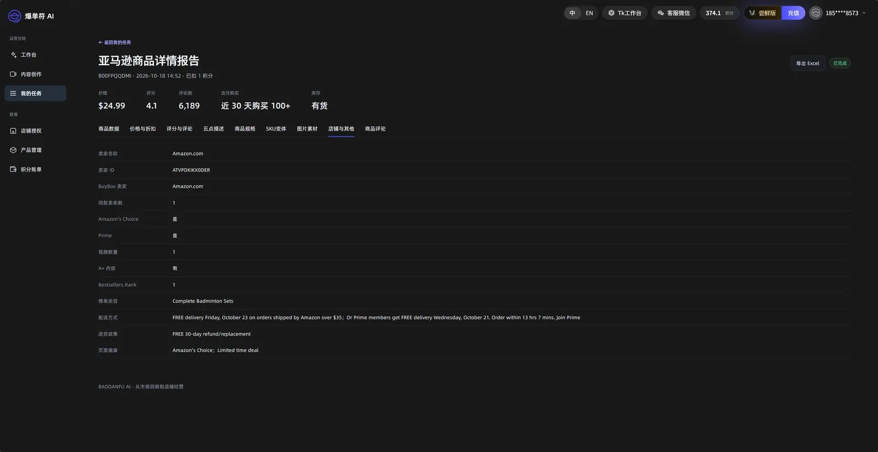Click the 有货 stock status value
The height and width of the screenshot is (452, 878).
point(319,106)
